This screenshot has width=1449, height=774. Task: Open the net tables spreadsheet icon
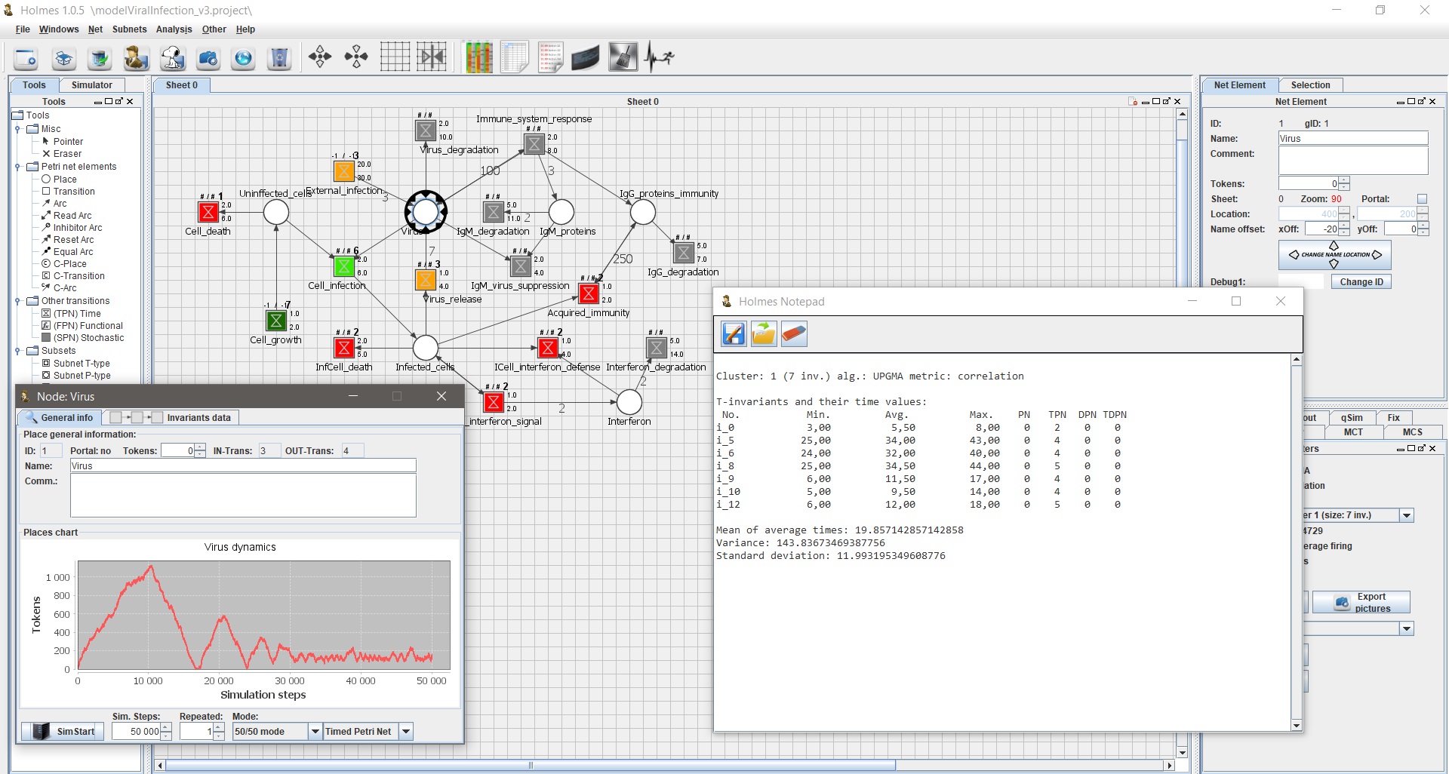(515, 57)
